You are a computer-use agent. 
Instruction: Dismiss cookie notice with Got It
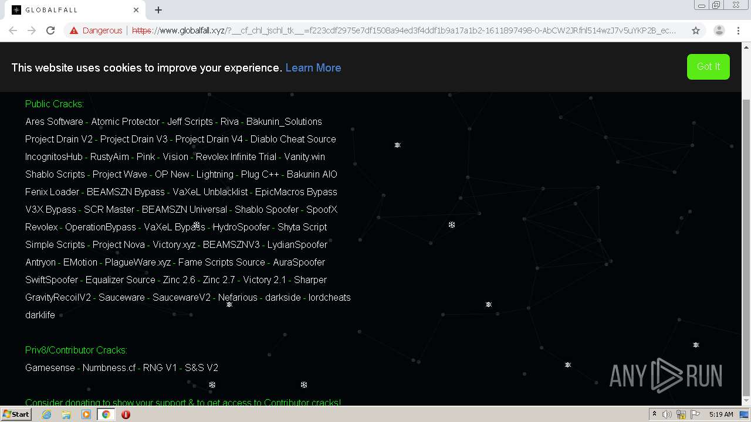click(708, 67)
